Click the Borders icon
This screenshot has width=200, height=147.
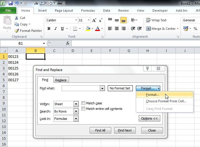(75, 29)
